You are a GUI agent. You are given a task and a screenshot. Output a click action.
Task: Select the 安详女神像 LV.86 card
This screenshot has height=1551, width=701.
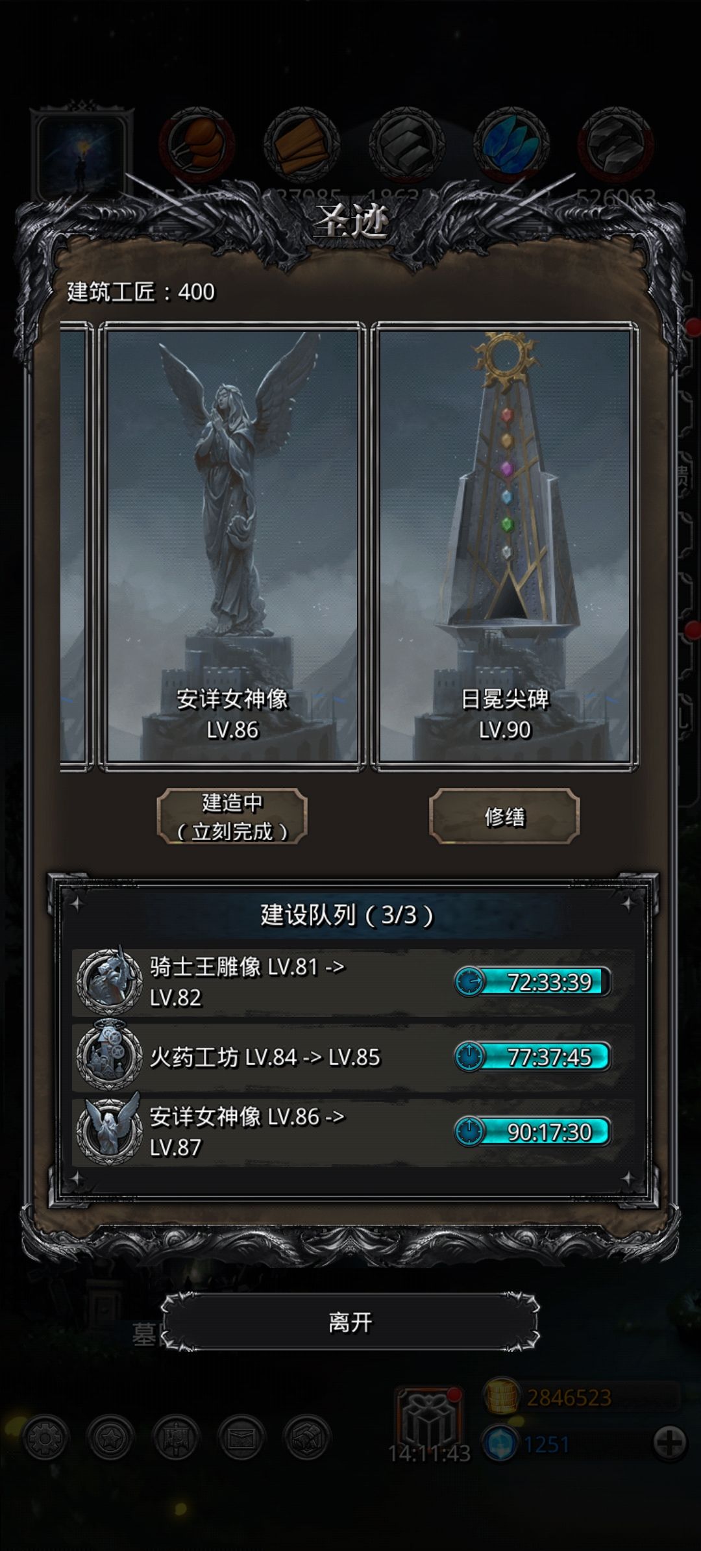pos(232,546)
